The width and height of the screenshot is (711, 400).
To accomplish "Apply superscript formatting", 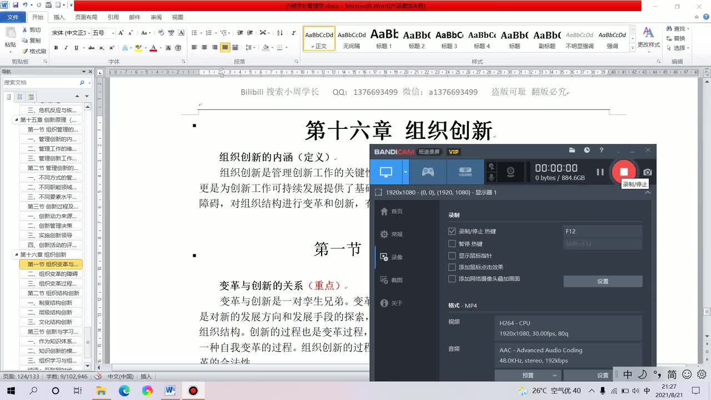I will point(112,48).
